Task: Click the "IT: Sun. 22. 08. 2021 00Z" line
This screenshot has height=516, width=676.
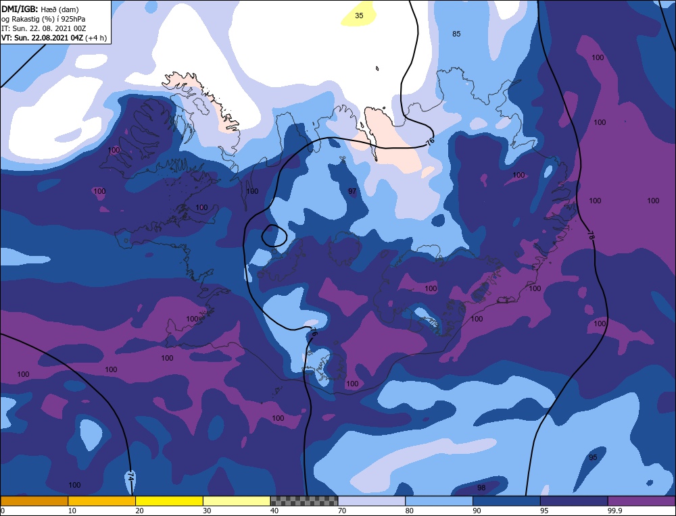Action: (43, 28)
